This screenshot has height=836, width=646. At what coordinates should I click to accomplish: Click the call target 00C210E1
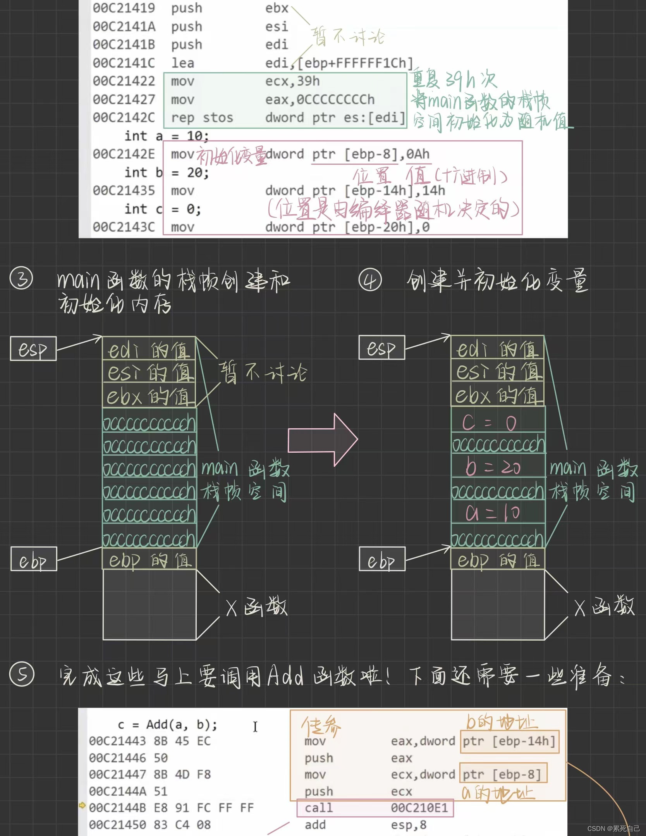tap(419, 808)
